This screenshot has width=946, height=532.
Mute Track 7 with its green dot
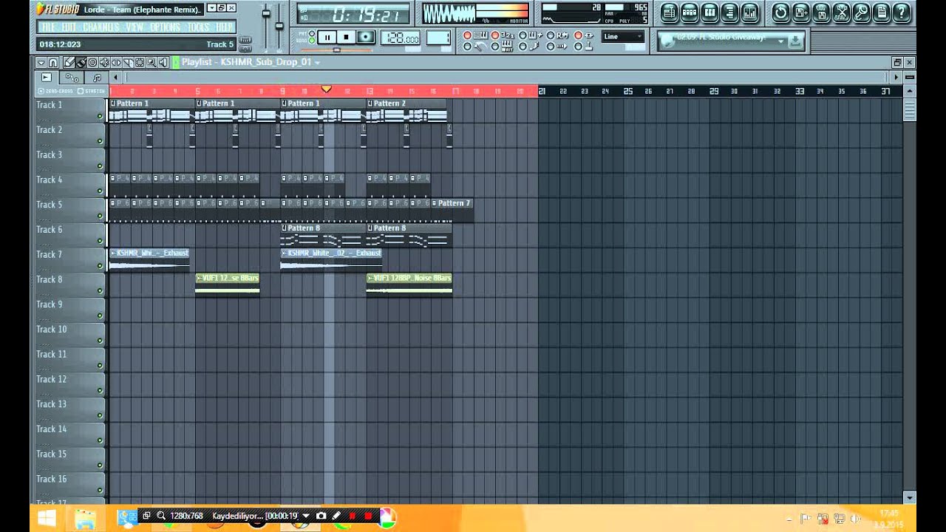[x=100, y=266]
